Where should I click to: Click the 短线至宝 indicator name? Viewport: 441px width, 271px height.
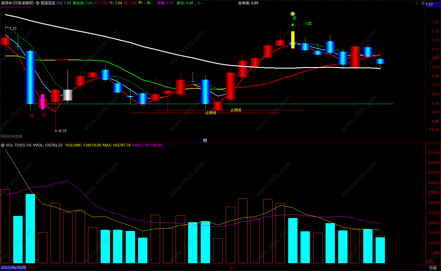tap(48, 3)
